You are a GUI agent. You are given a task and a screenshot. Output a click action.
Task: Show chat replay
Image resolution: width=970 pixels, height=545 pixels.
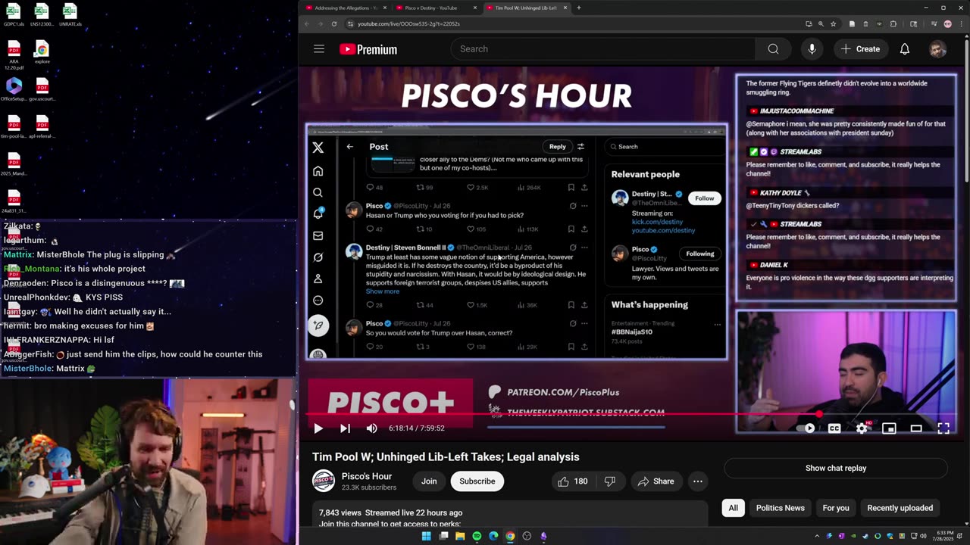(x=835, y=468)
